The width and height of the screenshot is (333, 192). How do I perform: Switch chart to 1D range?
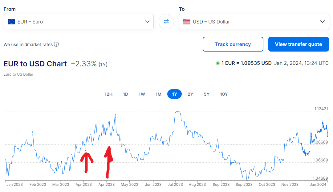pyautogui.click(x=125, y=94)
